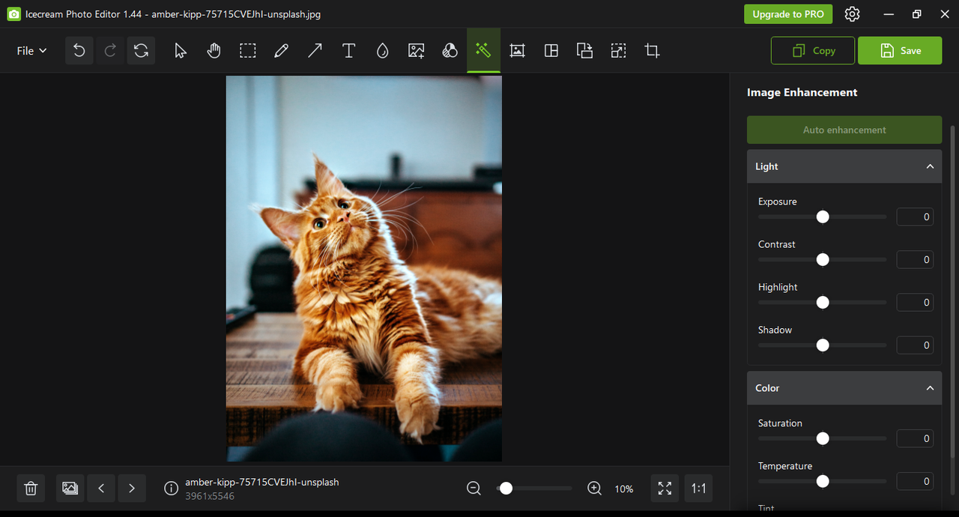The height and width of the screenshot is (517, 959).
Task: Click the Shadow slider handle
Action: coord(823,345)
